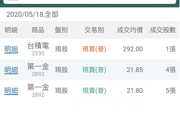Tap 現賣(普) in the 21.85 row
Screen dimensions: 180x114
point(94,70)
